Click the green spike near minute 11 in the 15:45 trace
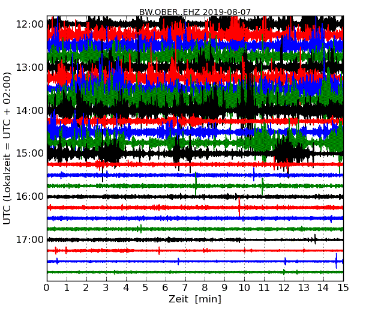 (x=262, y=187)
